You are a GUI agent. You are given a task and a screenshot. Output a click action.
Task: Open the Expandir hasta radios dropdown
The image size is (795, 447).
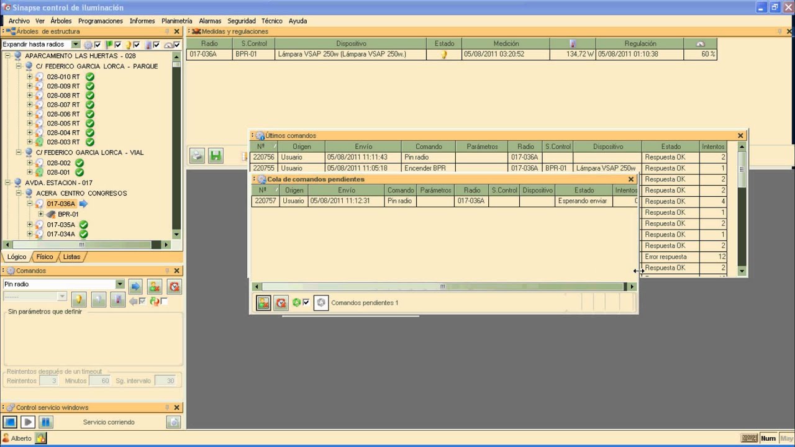[x=76, y=45]
